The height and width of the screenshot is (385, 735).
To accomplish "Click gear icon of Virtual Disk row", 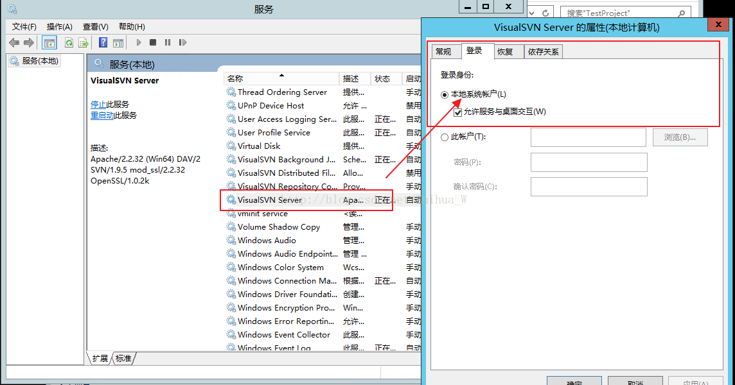I will [231, 146].
